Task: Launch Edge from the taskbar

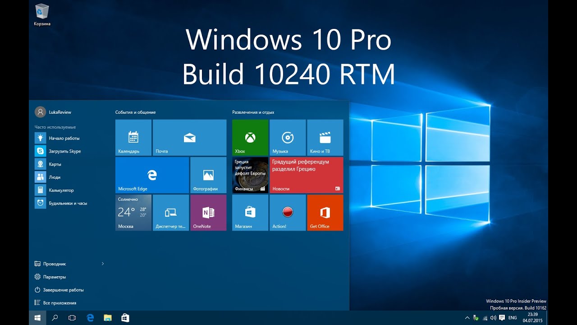Action: (x=90, y=318)
